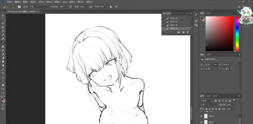Screen dimensions: 253x124
Task: Toggle pressure for opacity button
Action: 70,7
